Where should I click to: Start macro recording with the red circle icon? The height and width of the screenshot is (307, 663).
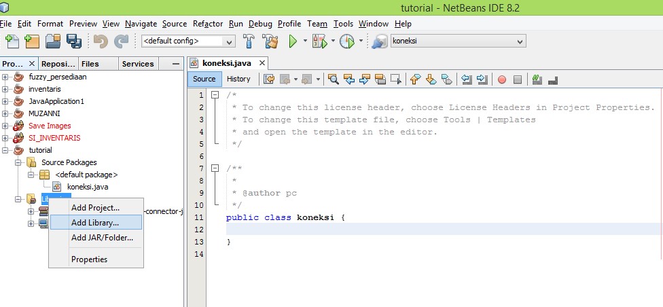tap(502, 79)
